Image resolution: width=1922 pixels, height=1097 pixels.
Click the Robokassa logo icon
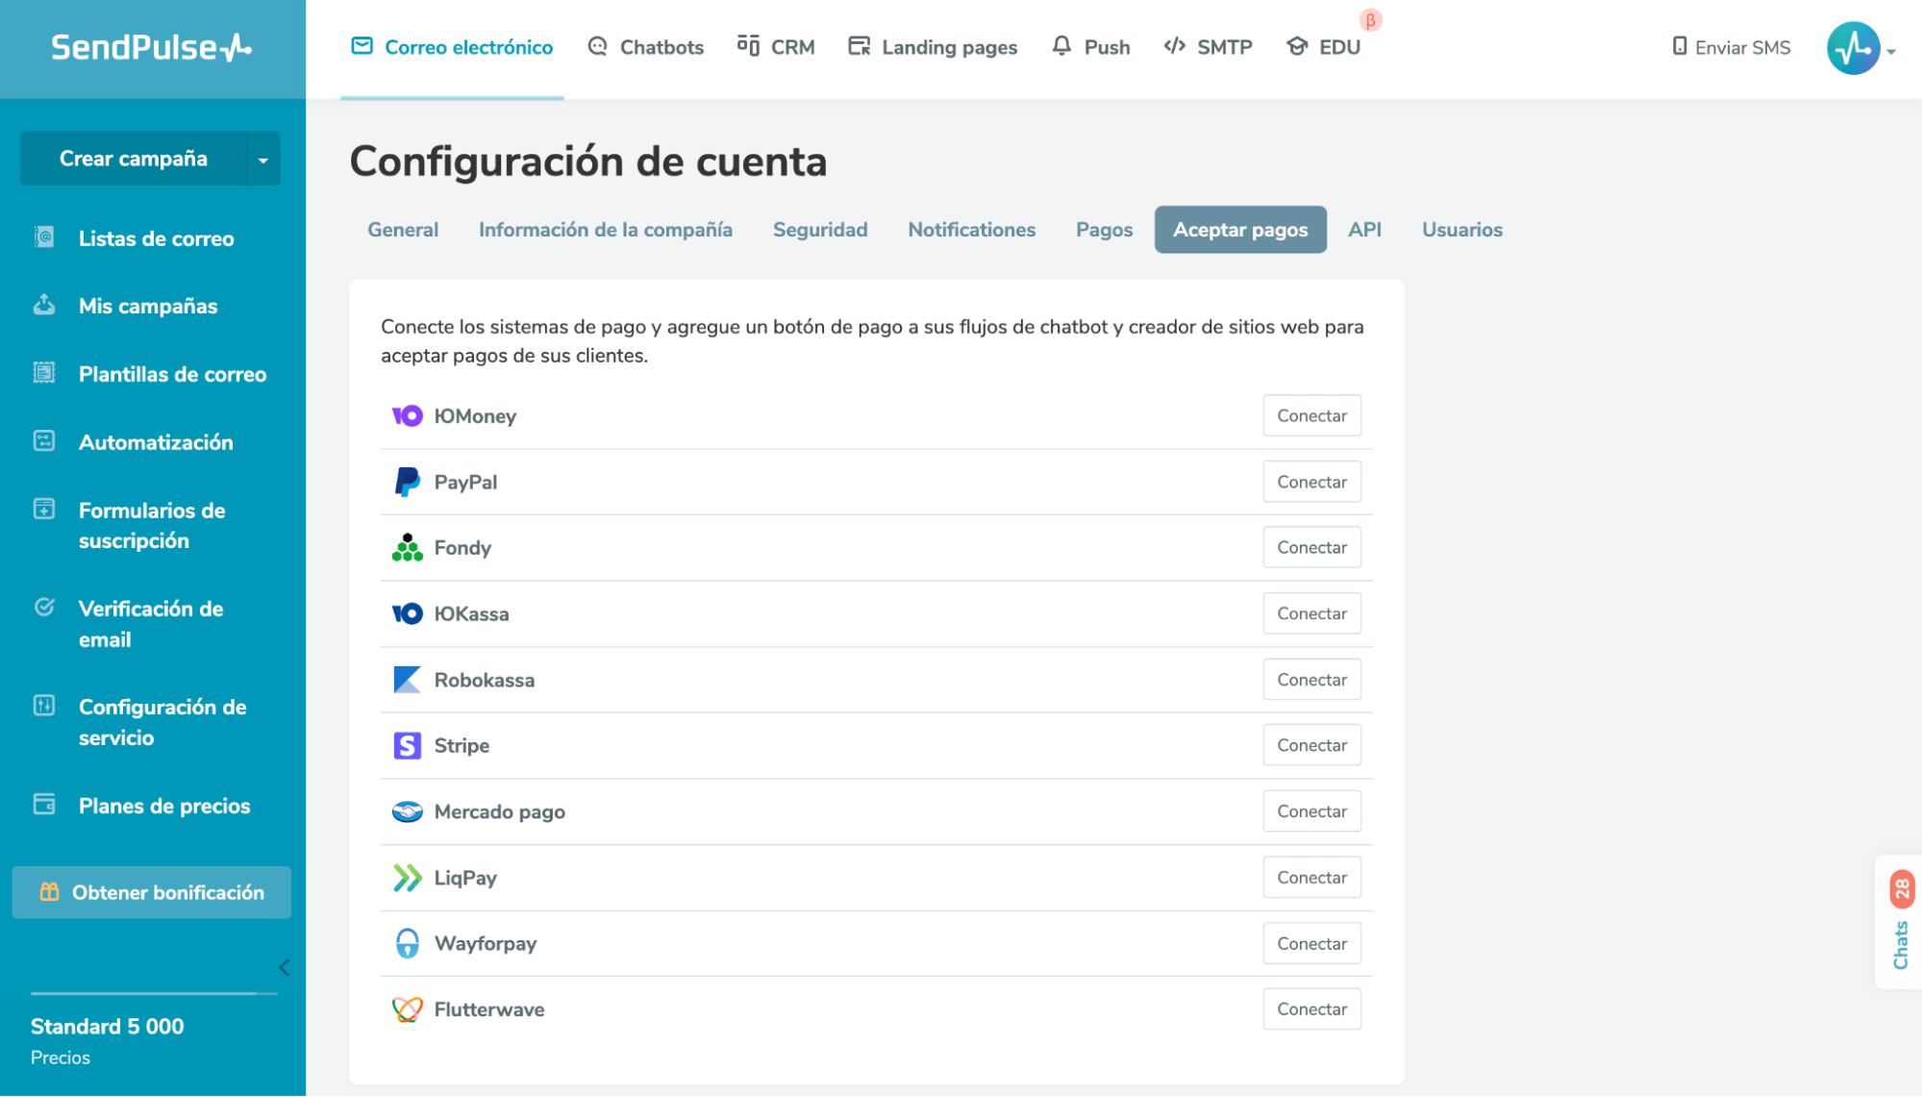(408, 680)
